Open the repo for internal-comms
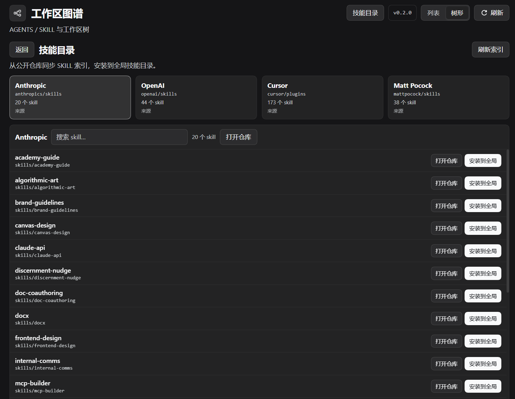Screen dimensions: 515x399 (446, 364)
